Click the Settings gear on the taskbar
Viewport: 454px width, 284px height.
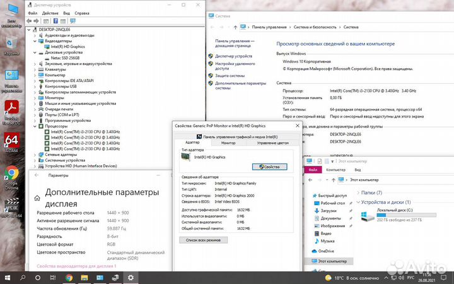click(131, 278)
